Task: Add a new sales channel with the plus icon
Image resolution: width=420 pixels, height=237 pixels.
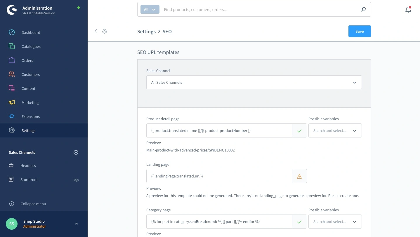Action: point(76,152)
